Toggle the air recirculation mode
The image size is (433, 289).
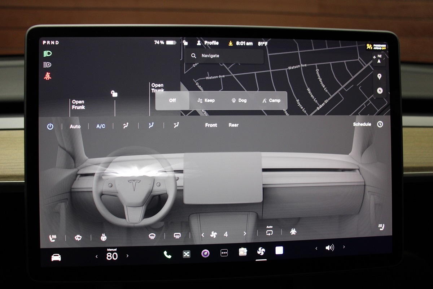[x=269, y=232]
